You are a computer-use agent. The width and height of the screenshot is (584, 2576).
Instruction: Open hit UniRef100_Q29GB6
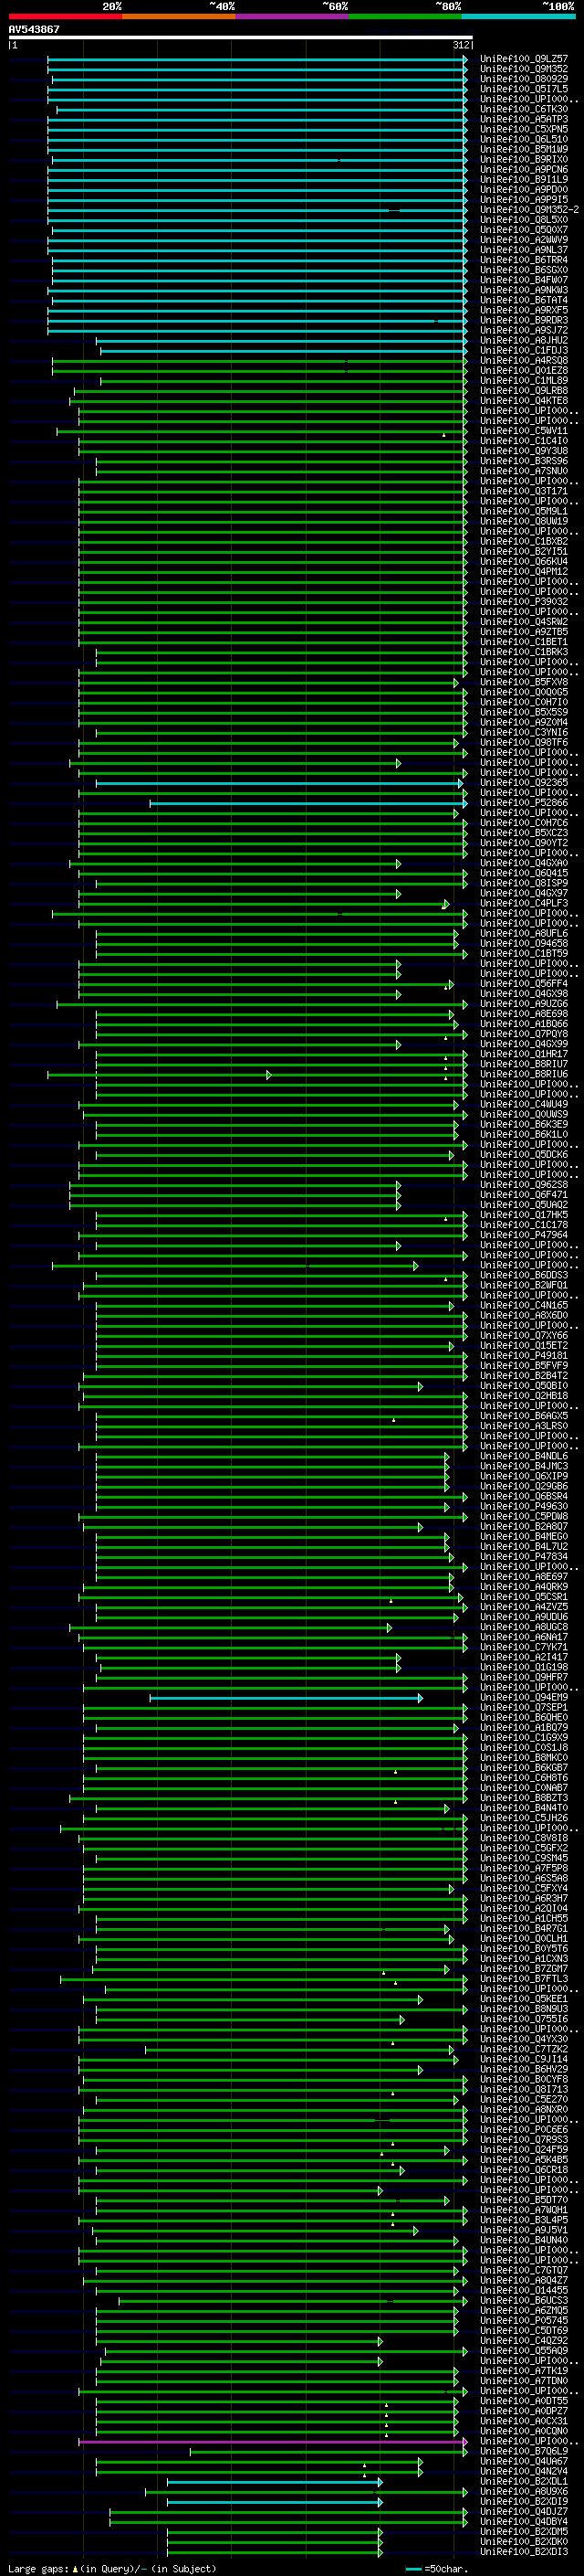coord(524,1486)
